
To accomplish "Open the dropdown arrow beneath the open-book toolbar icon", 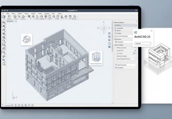I will pyautogui.click(x=4, y=19).
